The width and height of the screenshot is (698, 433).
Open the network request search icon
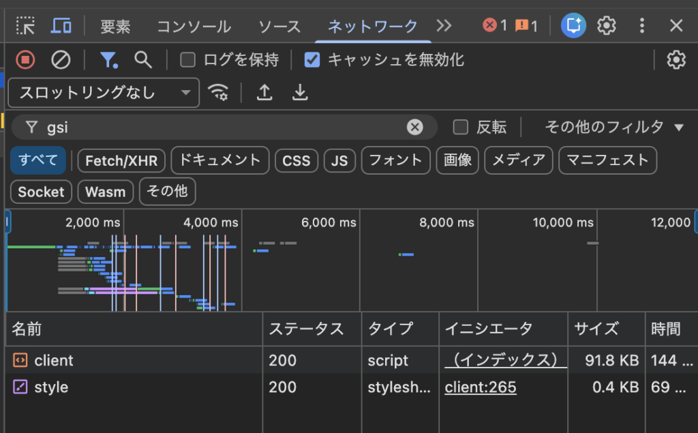click(143, 60)
